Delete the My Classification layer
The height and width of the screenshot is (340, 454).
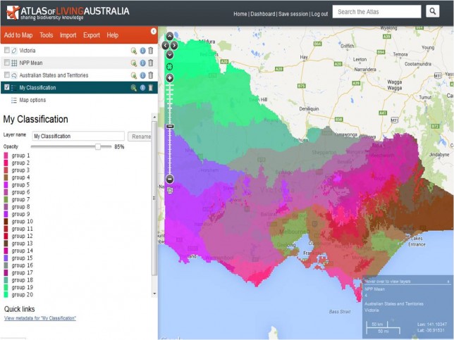click(150, 88)
